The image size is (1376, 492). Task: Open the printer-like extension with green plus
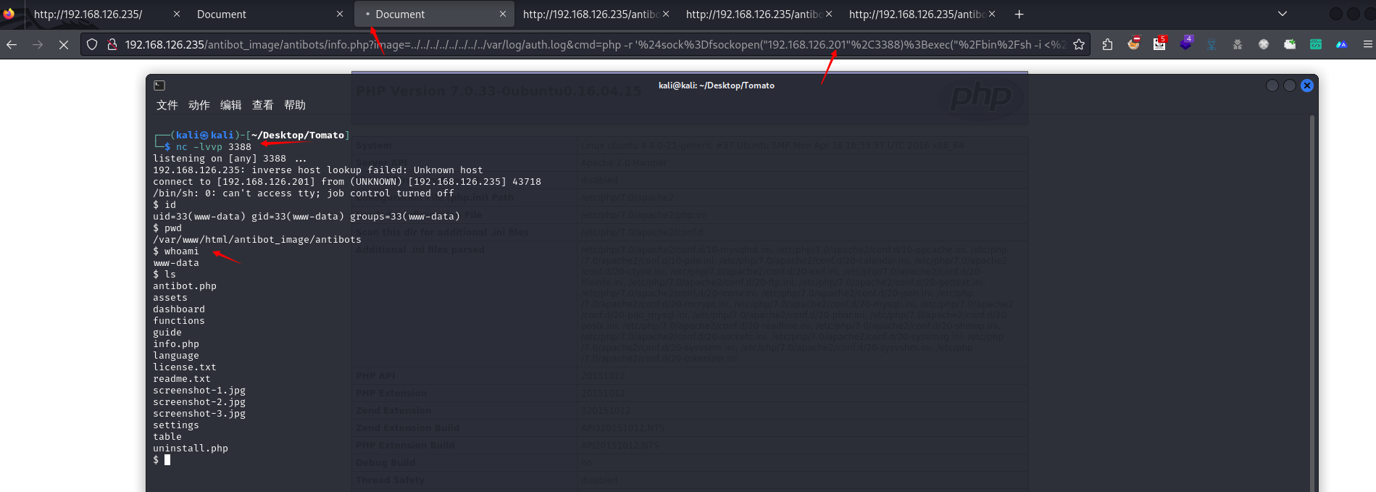tap(1290, 44)
